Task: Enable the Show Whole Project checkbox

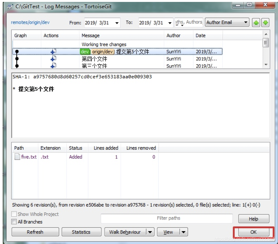Action: pyautogui.click(x=14, y=214)
